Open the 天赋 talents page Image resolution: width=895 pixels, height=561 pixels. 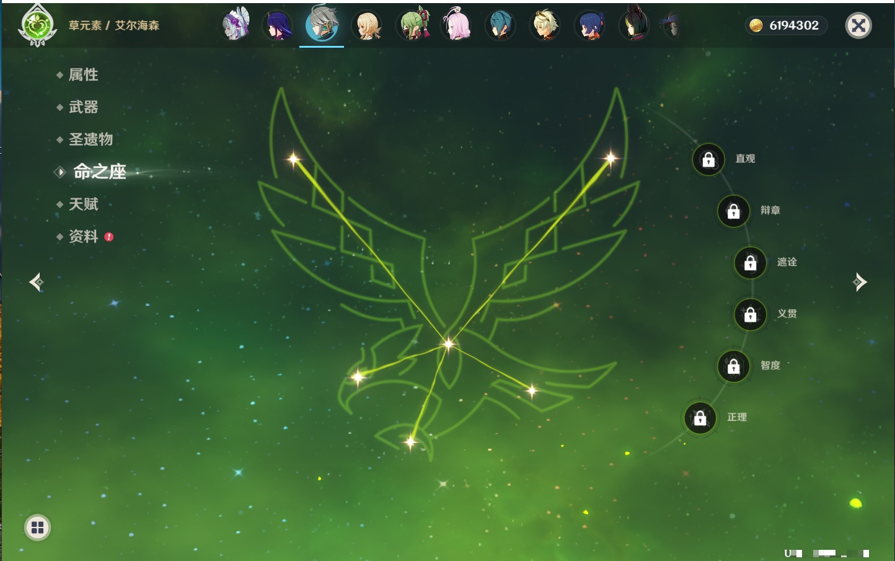tap(83, 204)
